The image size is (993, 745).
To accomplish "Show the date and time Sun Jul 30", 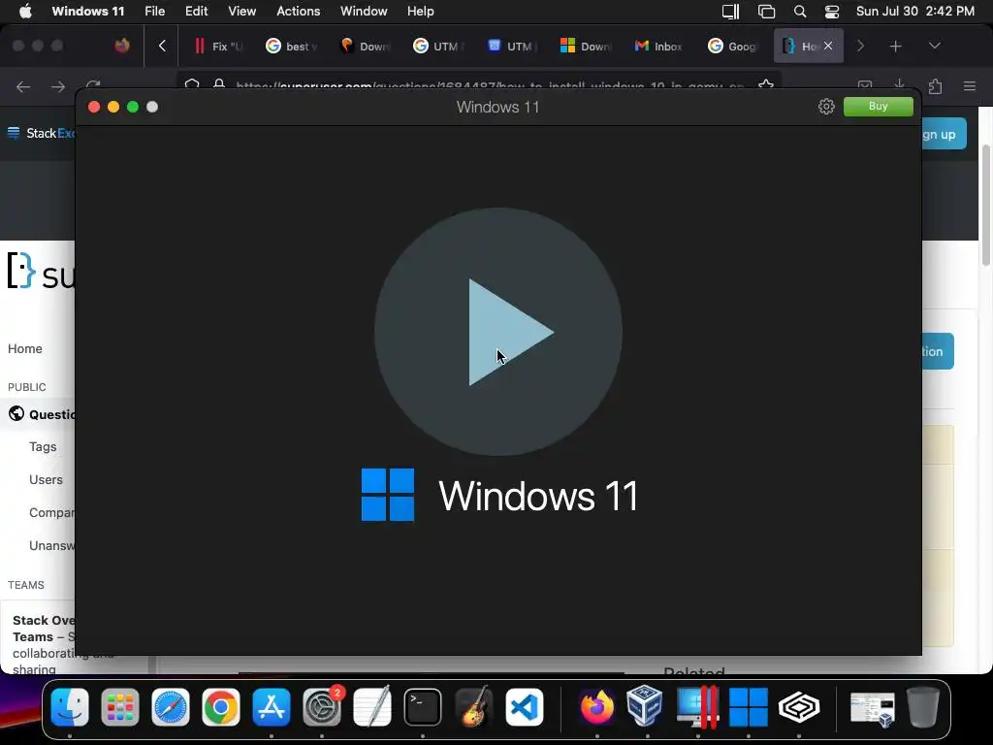I will coord(915,12).
